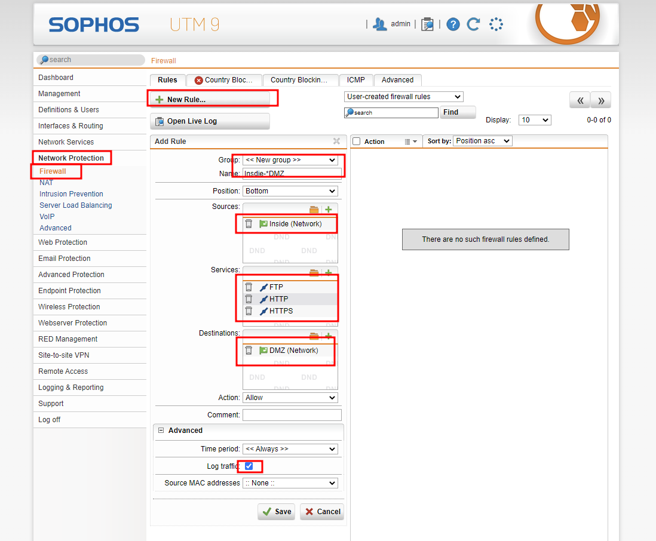Change the Display count dropdown
The height and width of the screenshot is (541, 656).
pyautogui.click(x=535, y=120)
